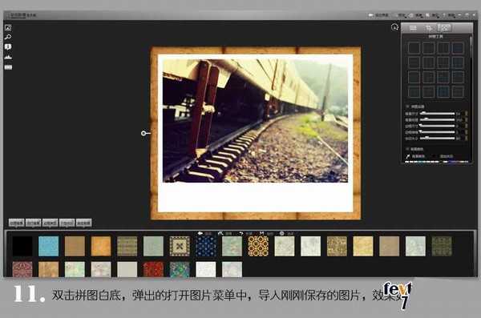
Task: Apply the orange circle pattern texture
Action: pyautogui.click(x=258, y=246)
